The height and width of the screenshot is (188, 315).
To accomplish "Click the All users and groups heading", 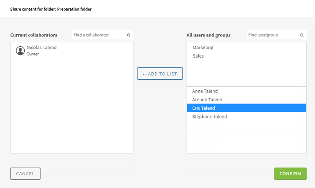I will pos(208,35).
